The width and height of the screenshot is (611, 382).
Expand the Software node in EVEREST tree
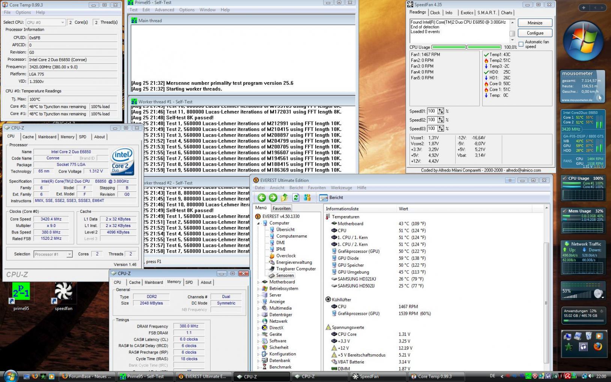tap(259, 341)
